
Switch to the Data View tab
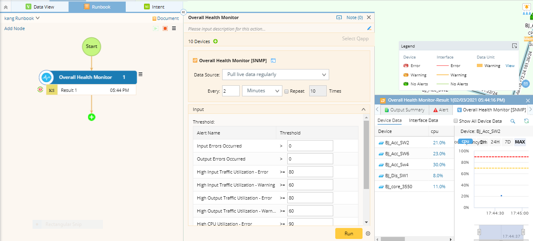tap(40, 7)
